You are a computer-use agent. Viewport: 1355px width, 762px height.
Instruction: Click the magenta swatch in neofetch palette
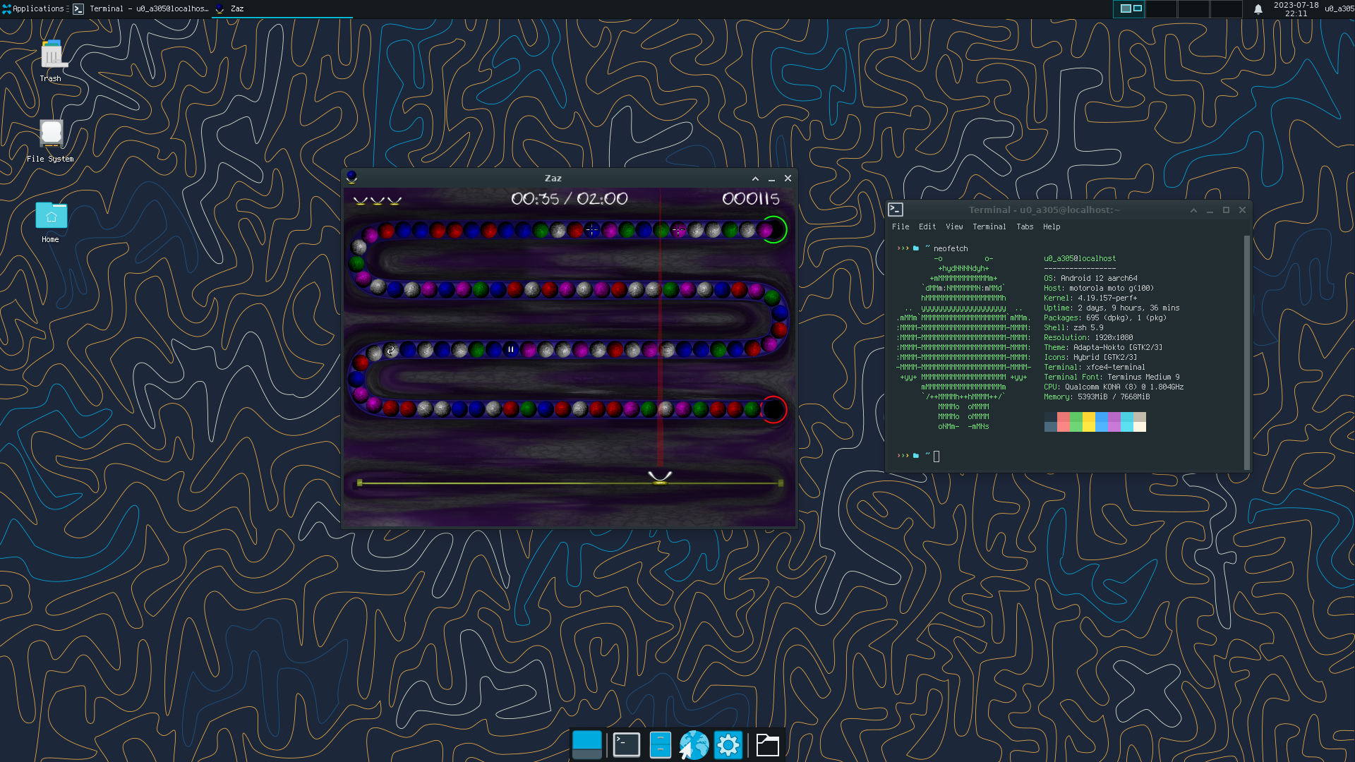click(1114, 422)
